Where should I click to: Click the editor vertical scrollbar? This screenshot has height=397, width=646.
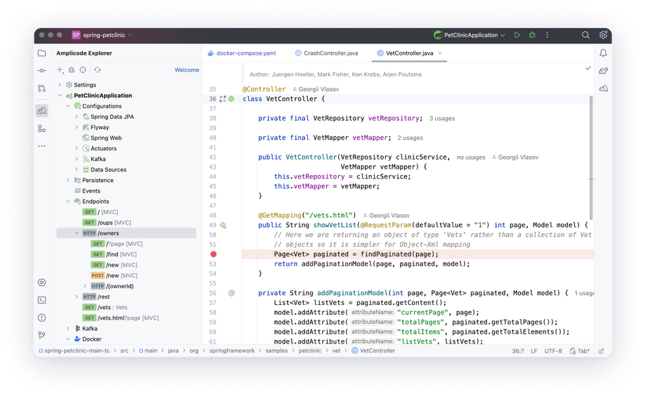(591, 157)
